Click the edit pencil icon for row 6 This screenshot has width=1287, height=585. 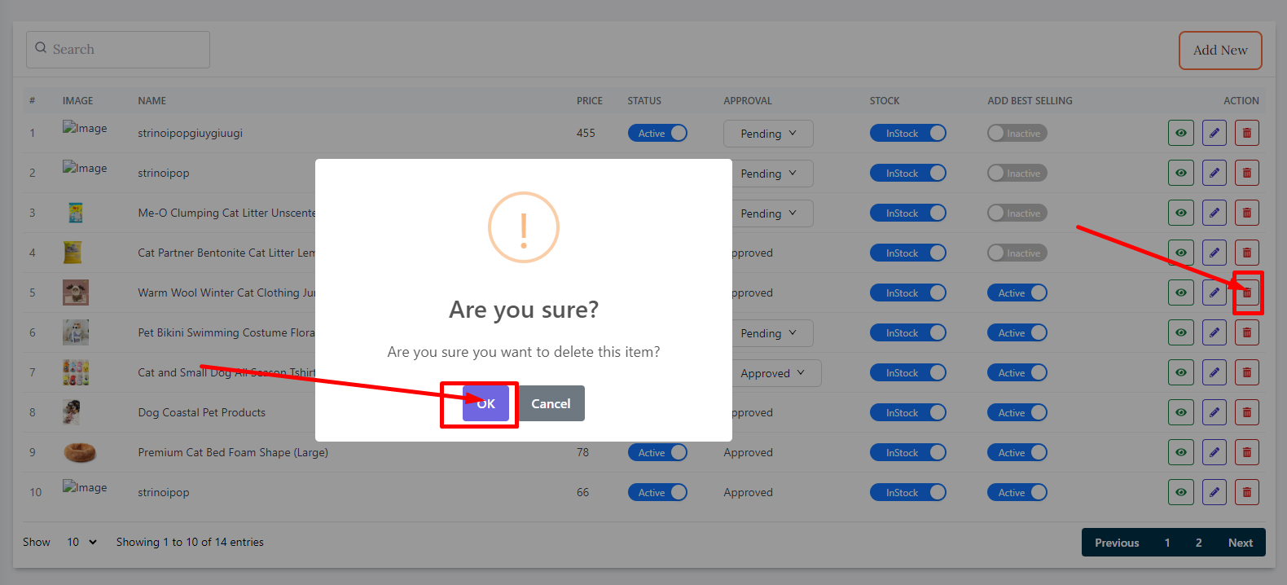click(x=1214, y=332)
